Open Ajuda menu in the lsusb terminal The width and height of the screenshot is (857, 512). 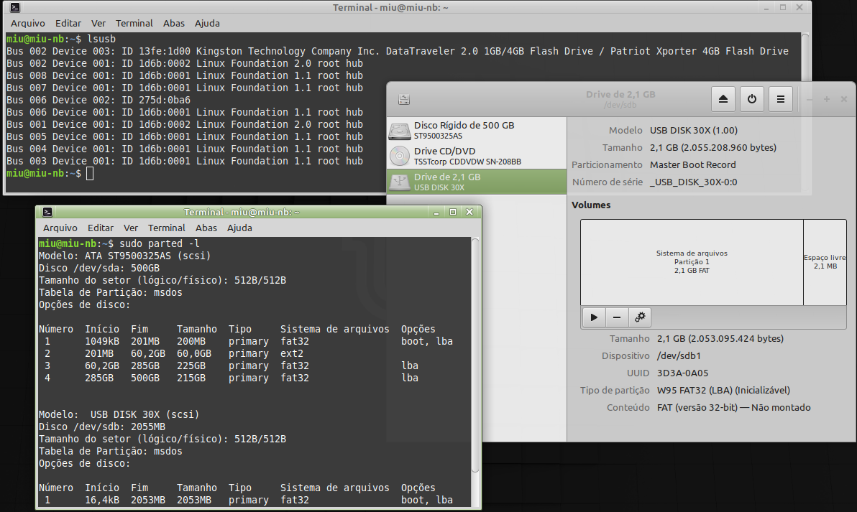tap(207, 24)
